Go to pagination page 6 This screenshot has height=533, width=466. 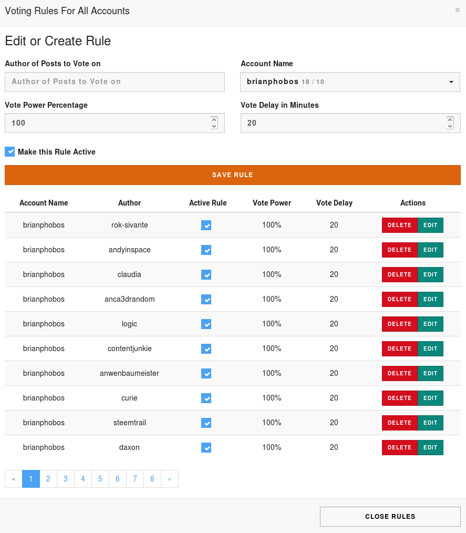(x=118, y=479)
